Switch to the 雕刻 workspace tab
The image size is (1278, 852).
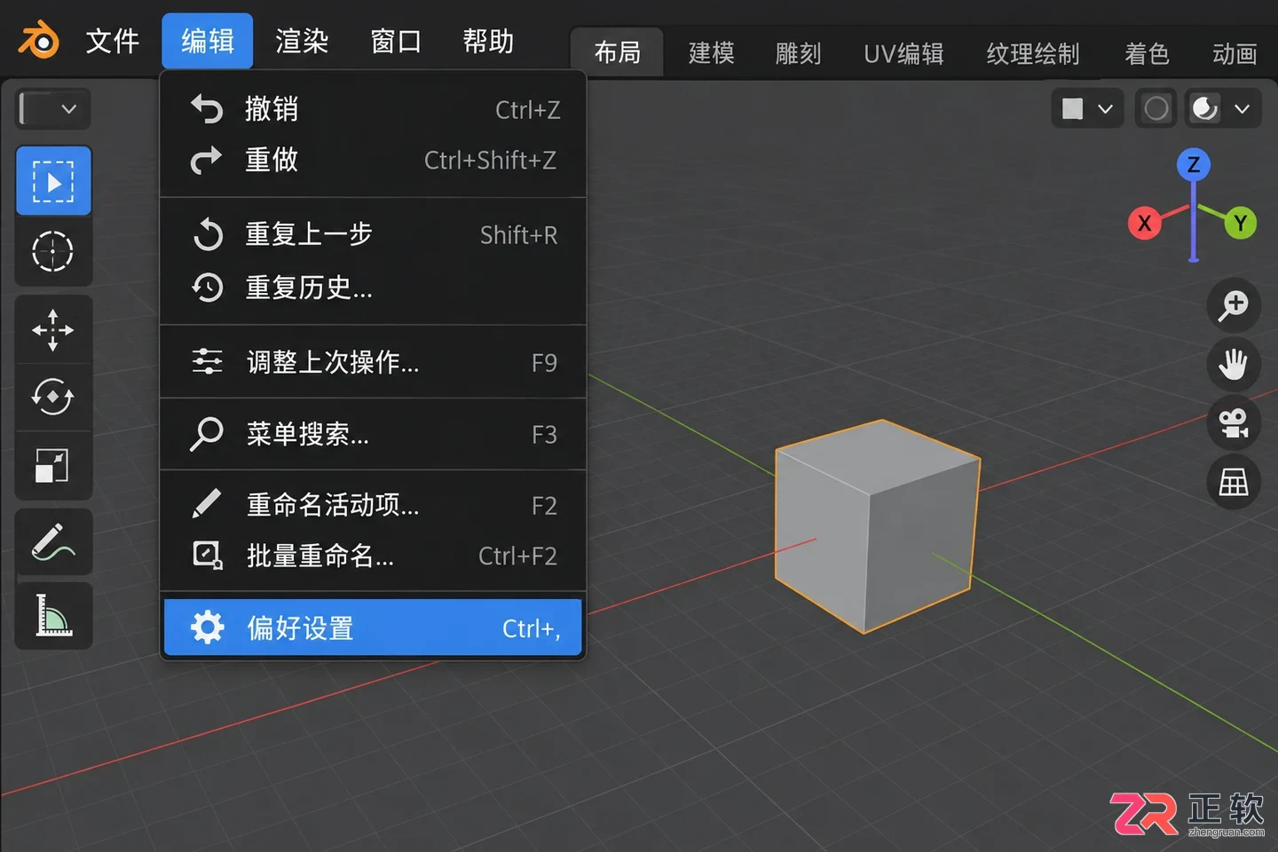tap(798, 54)
